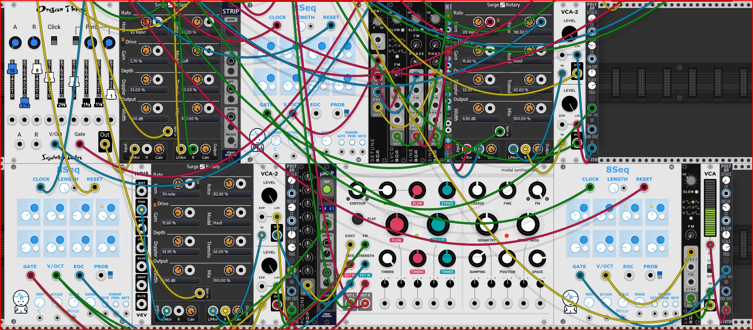Click the 16' drawbar on Organ Three
Viewport: 753px width, 330px height.
(x=12, y=69)
